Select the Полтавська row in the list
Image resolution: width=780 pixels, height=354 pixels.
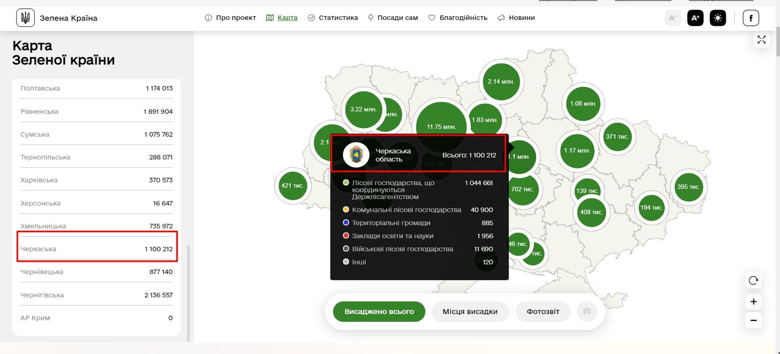[97, 88]
